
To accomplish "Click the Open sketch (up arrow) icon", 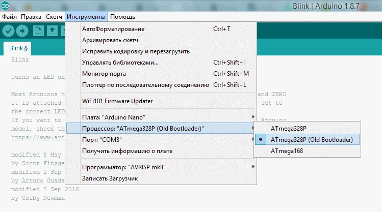I will coord(52,31).
